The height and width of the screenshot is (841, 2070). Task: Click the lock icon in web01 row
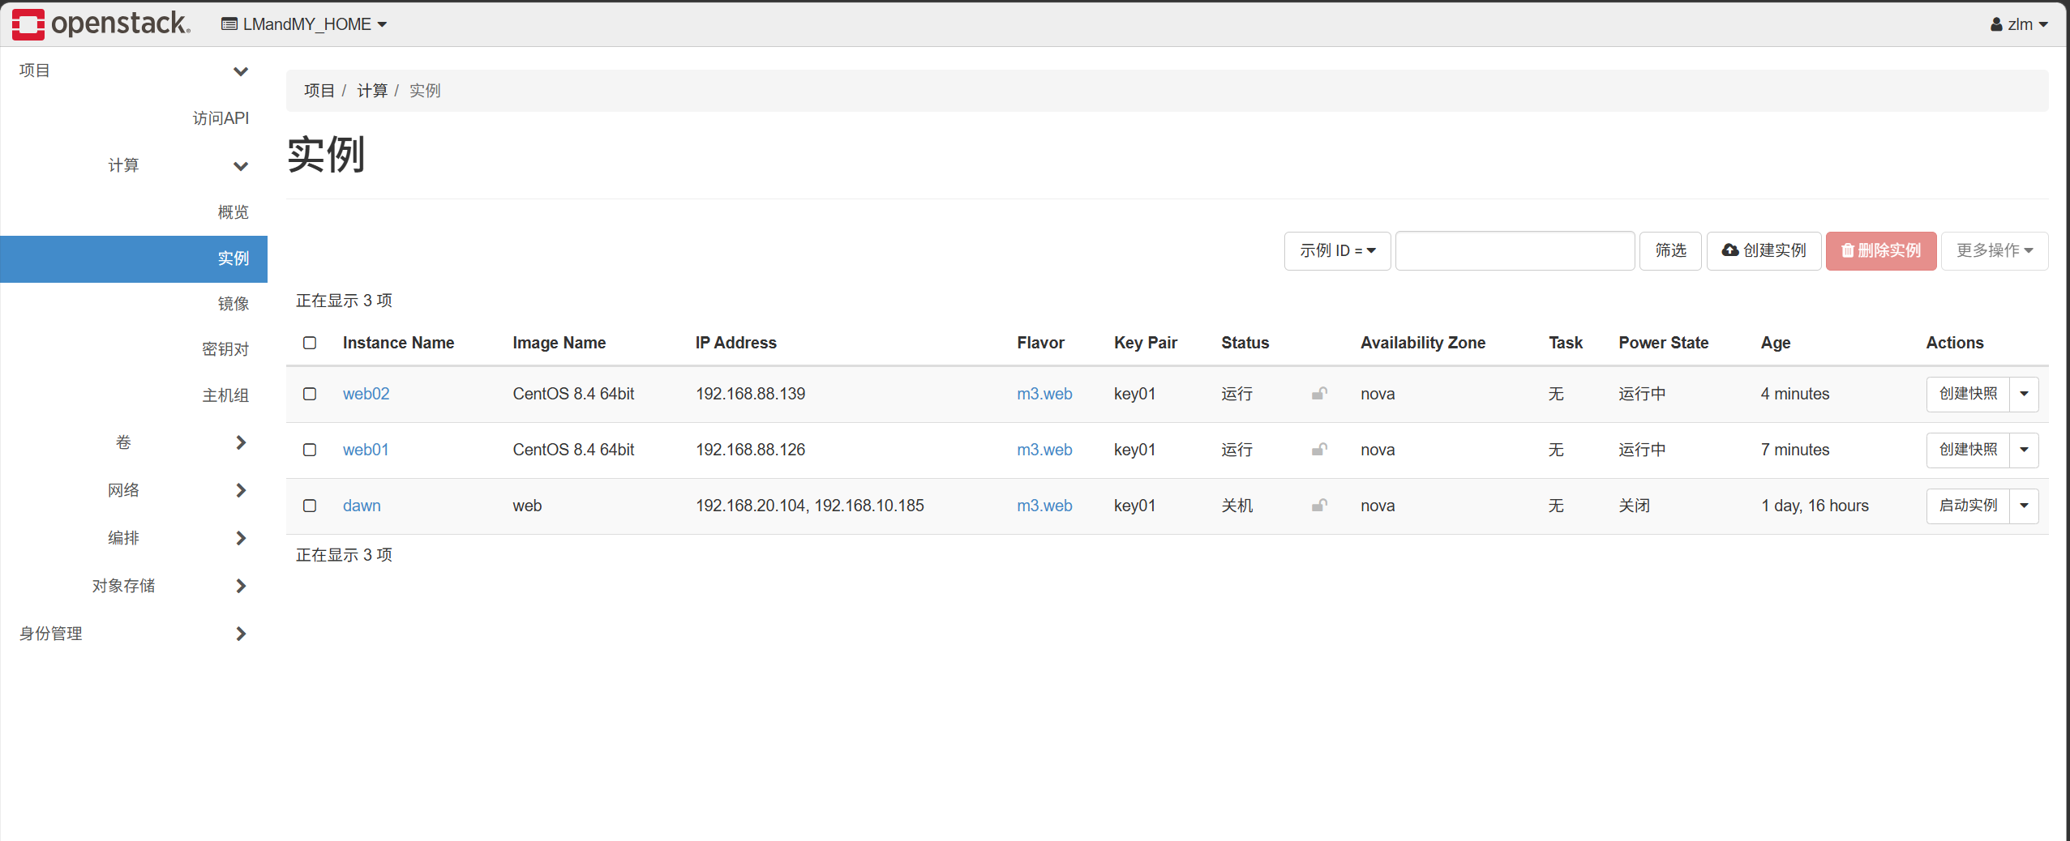1319,450
